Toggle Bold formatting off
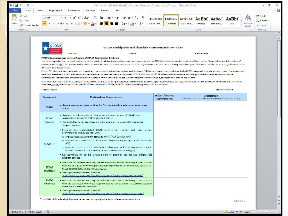Viewport: 288px width, 216px height. 44,24
